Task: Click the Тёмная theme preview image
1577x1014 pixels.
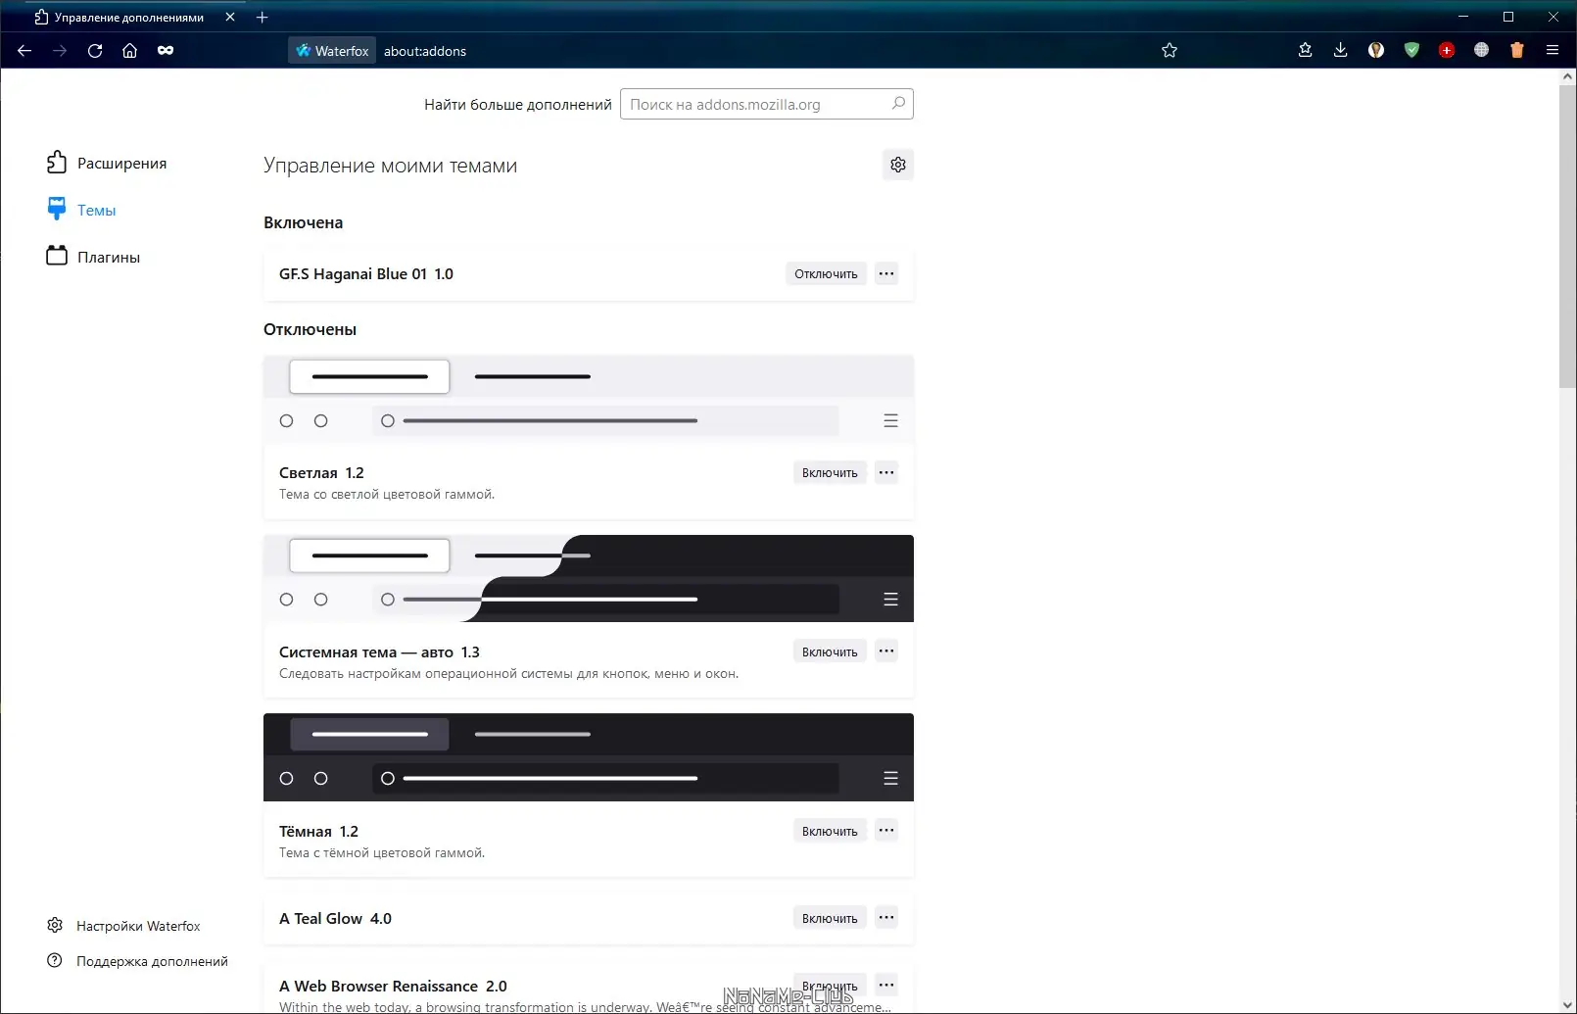Action: (589, 757)
